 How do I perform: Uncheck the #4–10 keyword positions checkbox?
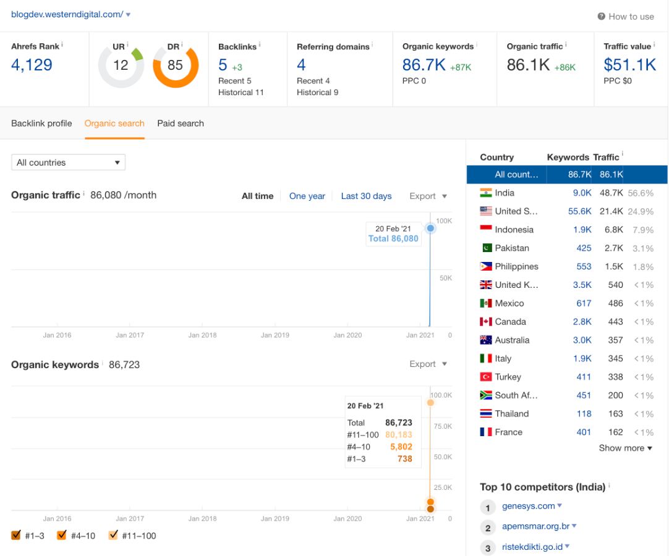coord(61,535)
